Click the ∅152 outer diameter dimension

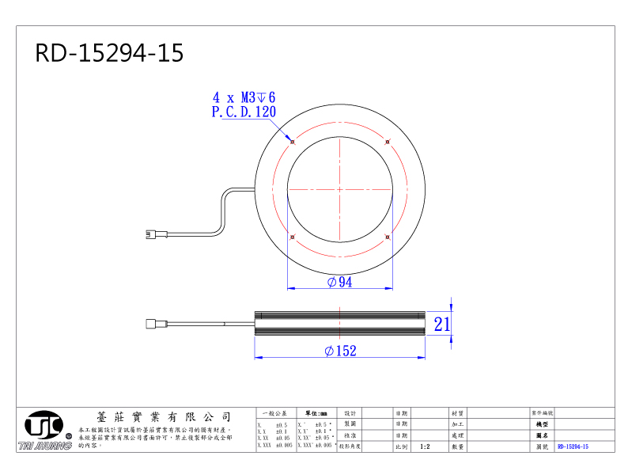click(x=339, y=351)
